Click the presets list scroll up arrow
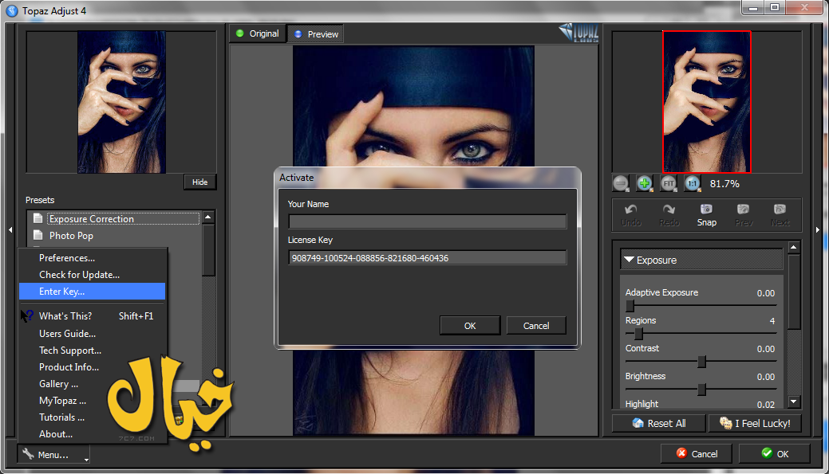 [x=208, y=217]
